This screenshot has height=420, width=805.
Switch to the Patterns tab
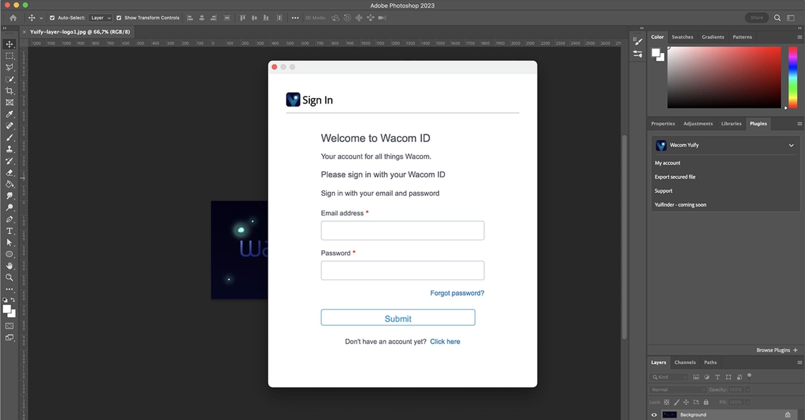[x=742, y=37]
